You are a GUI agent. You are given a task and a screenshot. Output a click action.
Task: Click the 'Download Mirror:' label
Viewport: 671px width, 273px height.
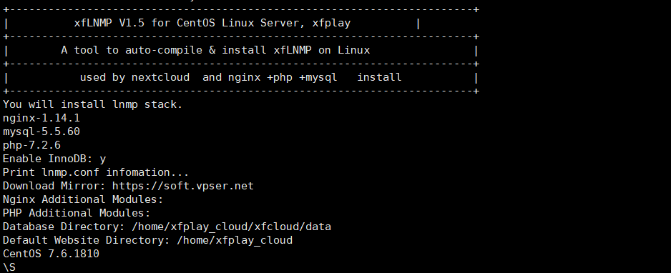pos(54,186)
